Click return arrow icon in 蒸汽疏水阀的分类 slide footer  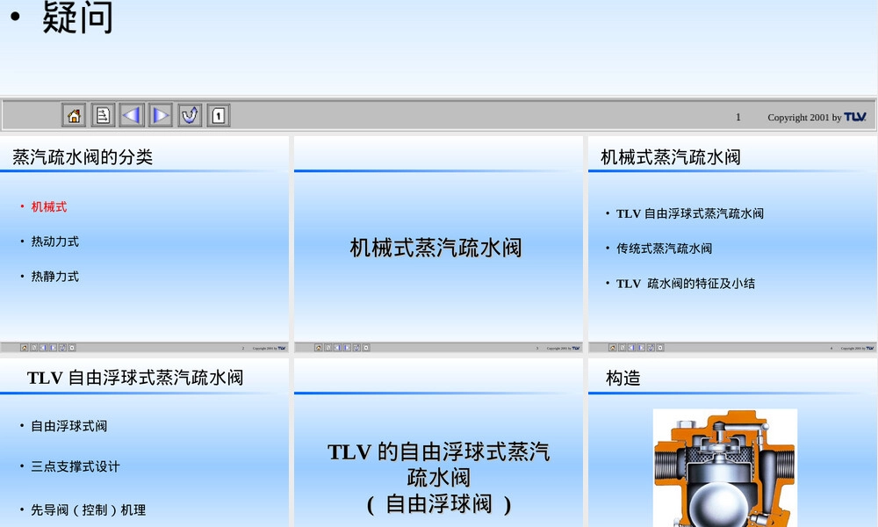tap(62, 348)
